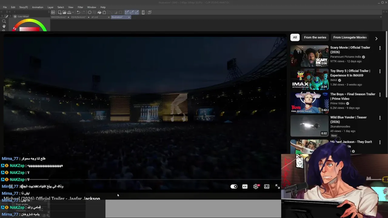Enter fullscreen on the YouTube player

278,187
